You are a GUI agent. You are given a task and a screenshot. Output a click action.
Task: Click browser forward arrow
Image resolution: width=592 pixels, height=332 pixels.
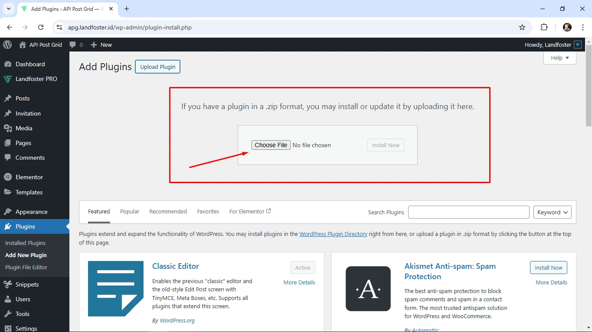point(25,27)
